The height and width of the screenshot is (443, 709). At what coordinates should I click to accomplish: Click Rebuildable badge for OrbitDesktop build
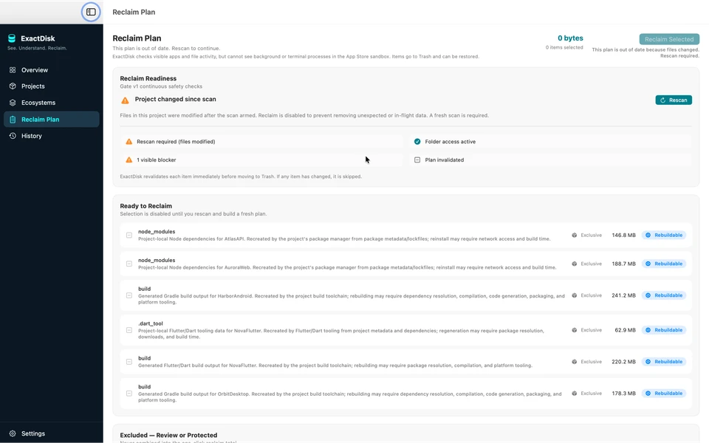pos(664,394)
